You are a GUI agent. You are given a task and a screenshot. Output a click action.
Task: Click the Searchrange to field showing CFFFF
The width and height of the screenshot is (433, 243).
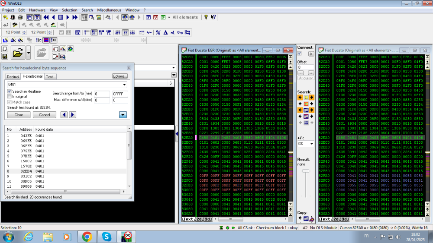(120, 94)
